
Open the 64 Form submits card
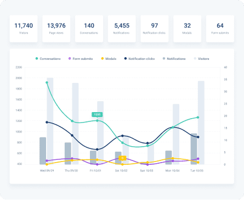[220, 29]
